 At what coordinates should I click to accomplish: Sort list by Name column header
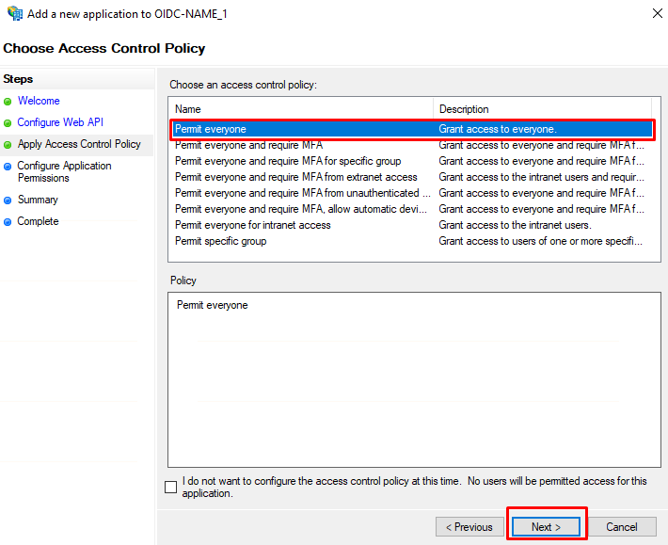coord(301,109)
